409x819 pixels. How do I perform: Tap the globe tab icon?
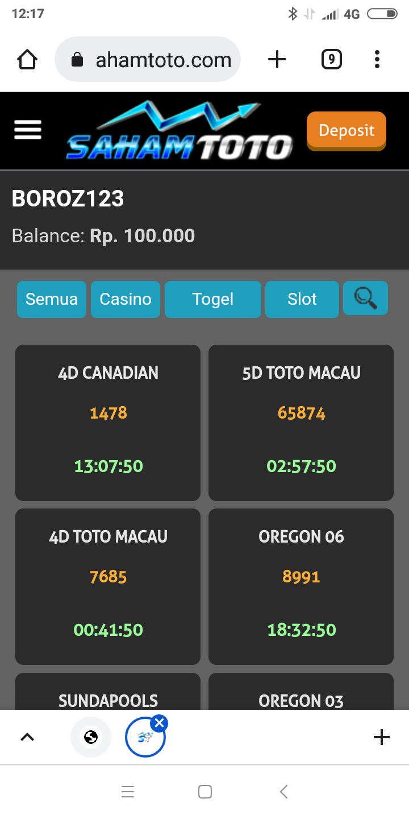click(x=91, y=737)
